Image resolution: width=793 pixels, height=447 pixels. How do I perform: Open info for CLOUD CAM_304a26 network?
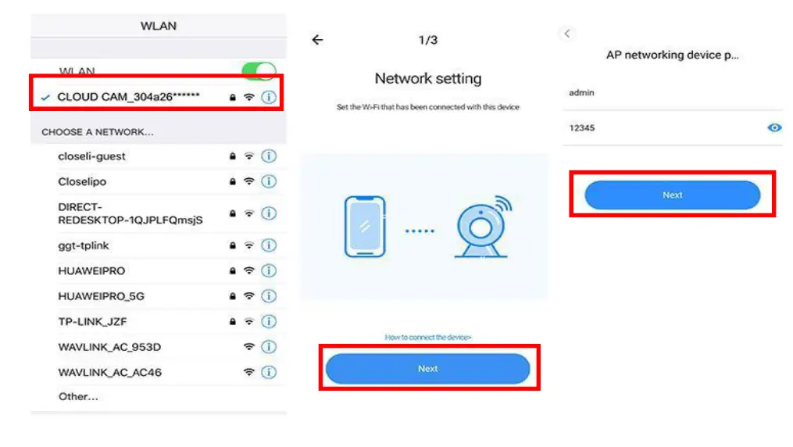coord(269,97)
